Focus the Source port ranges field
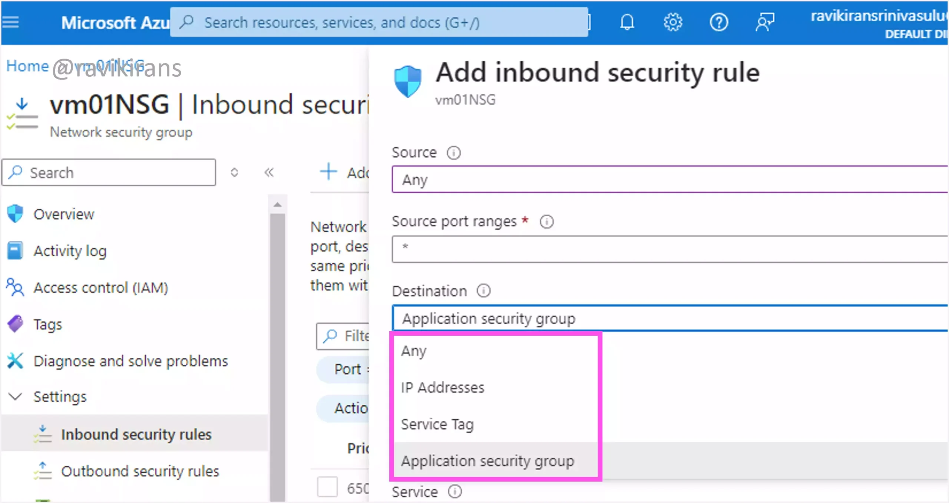 (670, 249)
